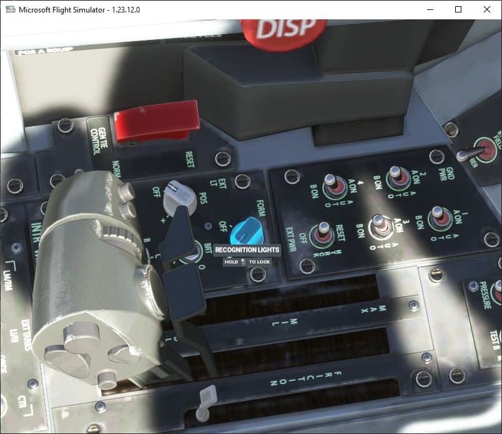Flip the number 2 A ON/B ON switch
This screenshot has height=434, width=502.
tap(398, 177)
